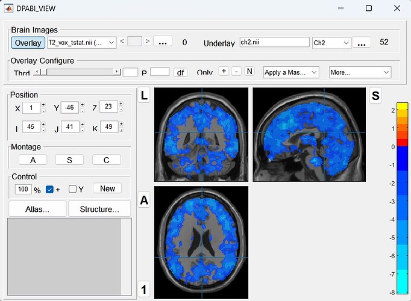411x301 pixels.
Task: Increase the Y position with up stepper
Action: pyautogui.click(x=83, y=104)
